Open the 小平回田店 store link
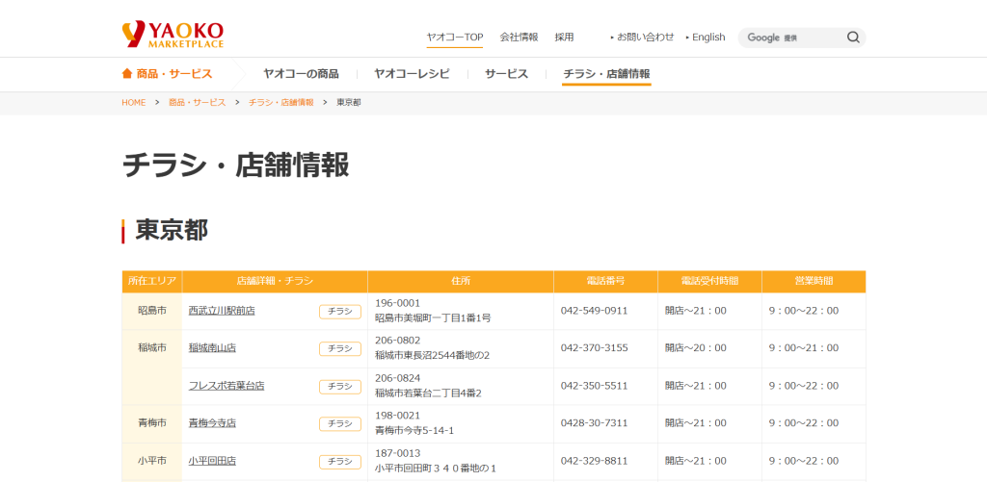The width and height of the screenshot is (987, 482). (212, 461)
